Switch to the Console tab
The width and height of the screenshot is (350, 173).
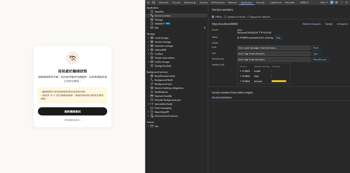click(176, 2)
